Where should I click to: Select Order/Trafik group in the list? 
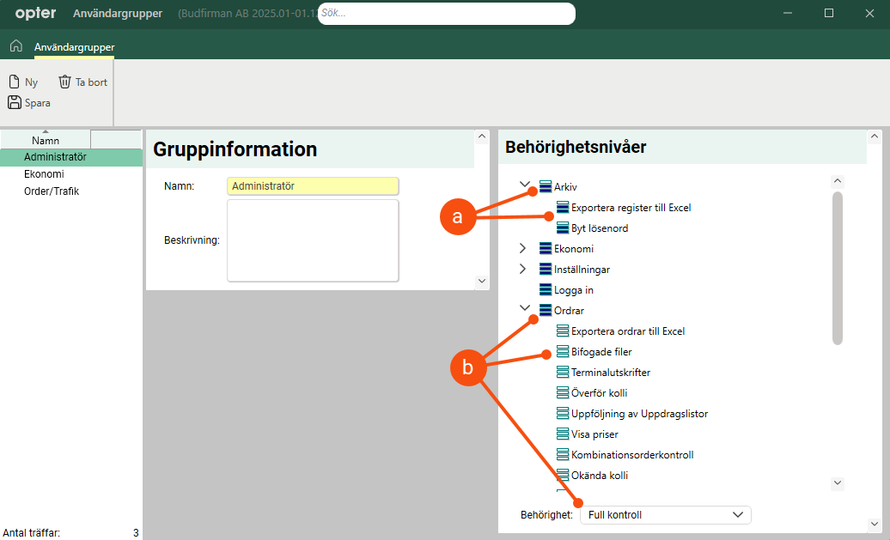point(52,191)
